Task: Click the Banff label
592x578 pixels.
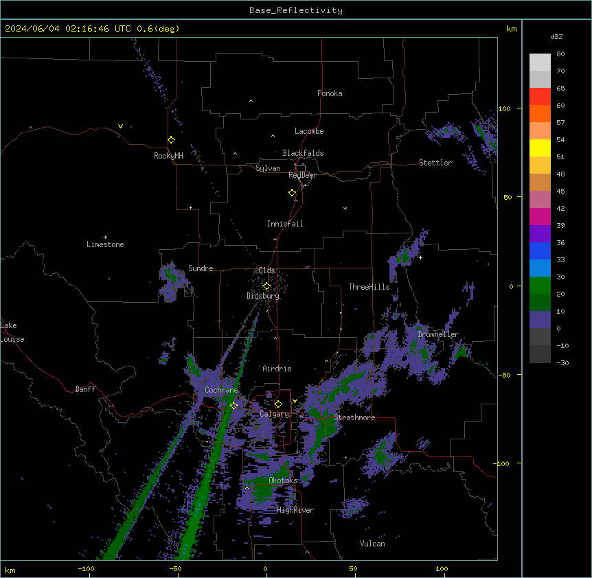Action: click(85, 389)
